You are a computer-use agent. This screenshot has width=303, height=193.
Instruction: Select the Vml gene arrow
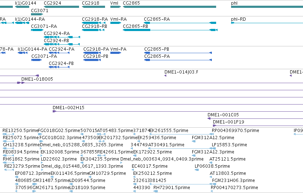[116, 7]
